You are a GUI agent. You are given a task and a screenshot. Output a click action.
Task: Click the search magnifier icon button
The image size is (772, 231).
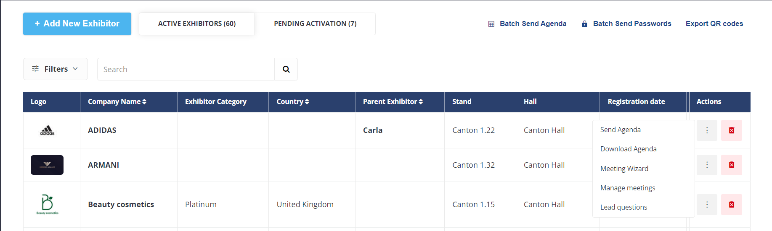pos(286,69)
